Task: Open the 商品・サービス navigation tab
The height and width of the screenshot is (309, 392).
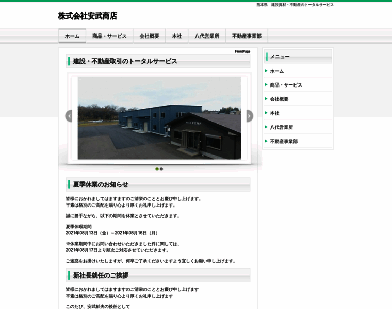Action: coord(109,36)
